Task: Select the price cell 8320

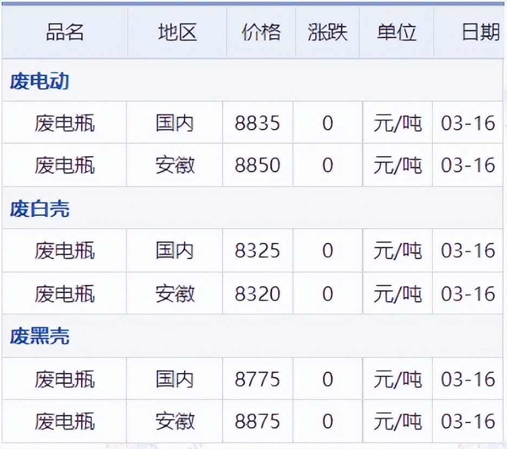Action: [x=257, y=293]
